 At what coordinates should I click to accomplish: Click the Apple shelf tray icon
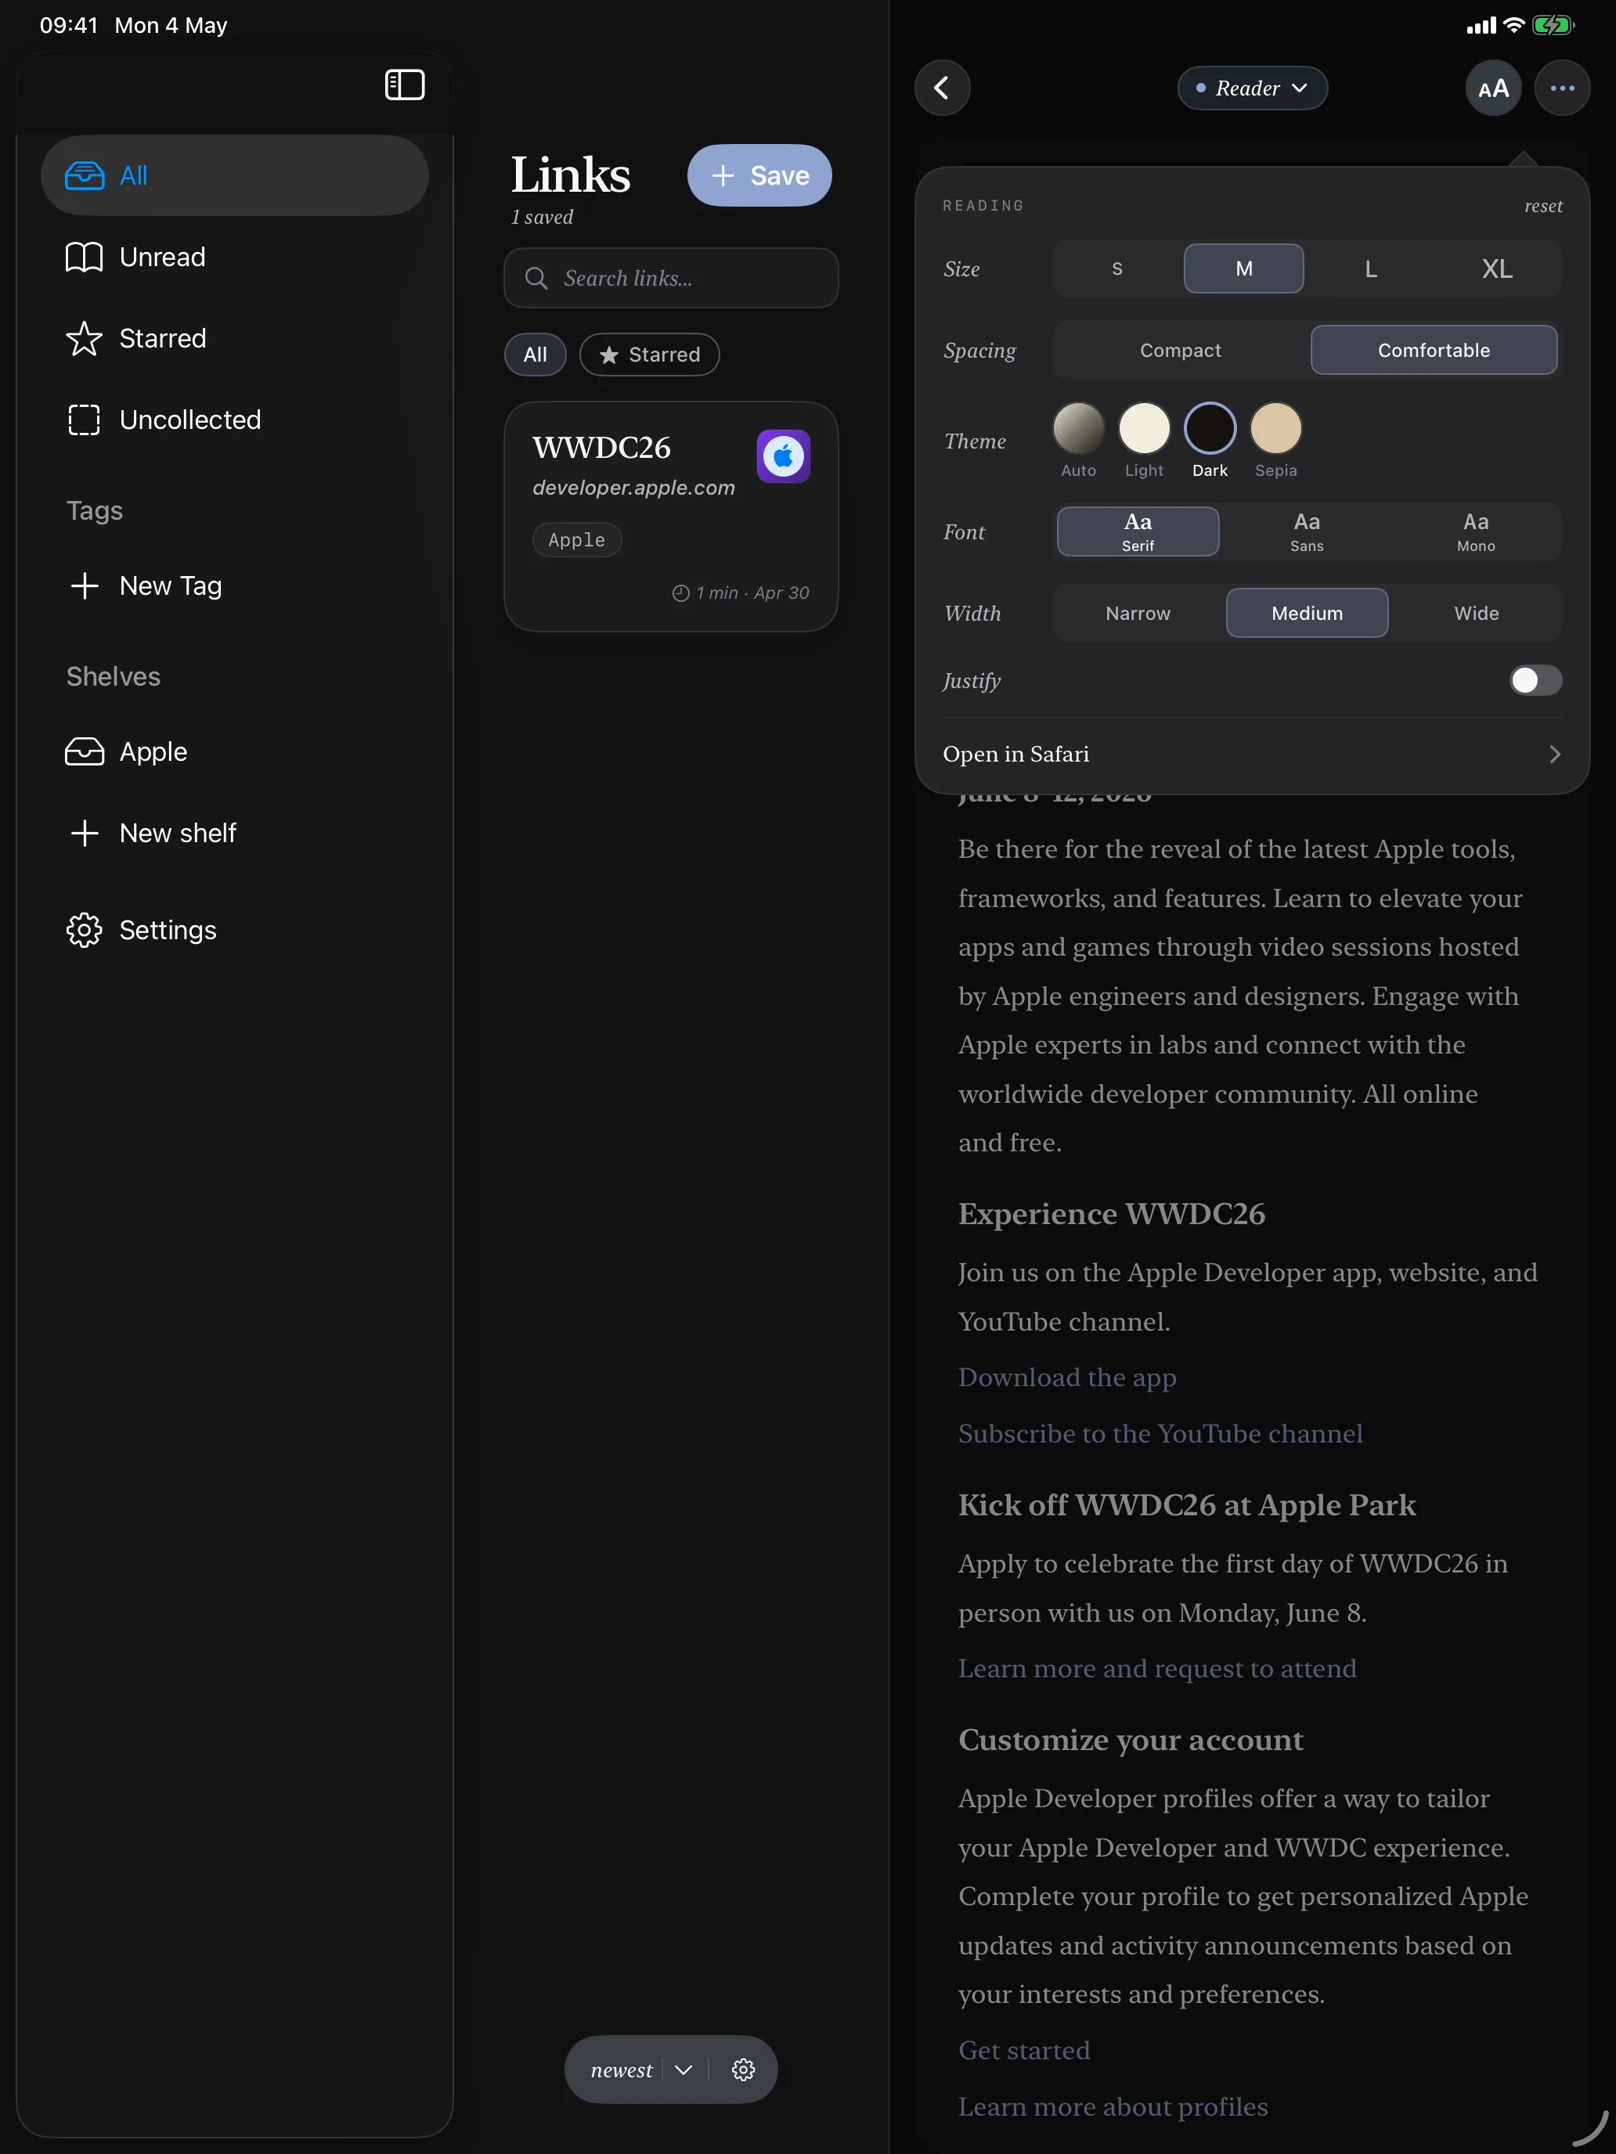(x=85, y=751)
